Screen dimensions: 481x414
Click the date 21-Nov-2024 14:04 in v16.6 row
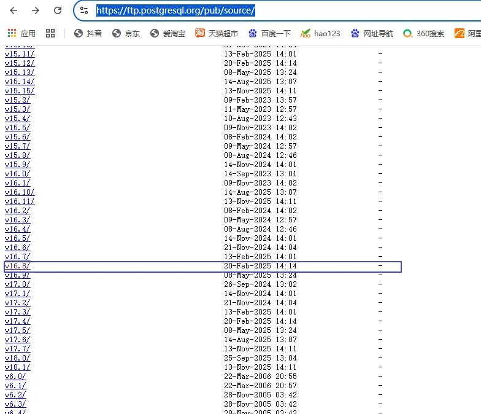point(260,248)
